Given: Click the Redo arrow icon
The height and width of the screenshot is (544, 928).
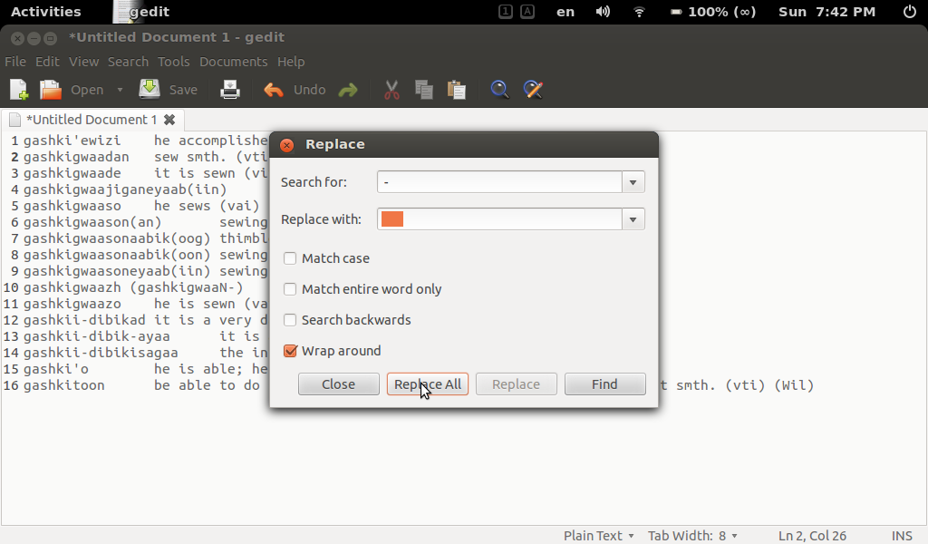Looking at the screenshot, I should click(349, 89).
